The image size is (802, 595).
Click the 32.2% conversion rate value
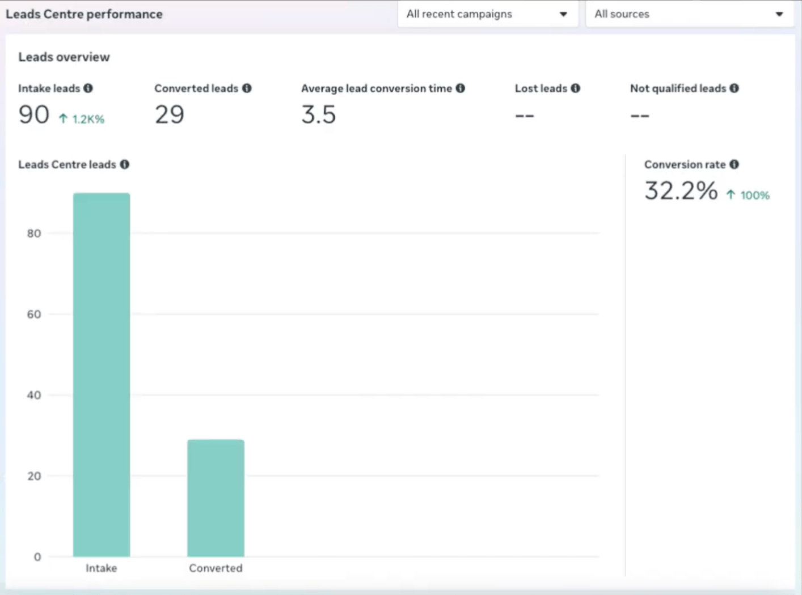click(x=681, y=191)
